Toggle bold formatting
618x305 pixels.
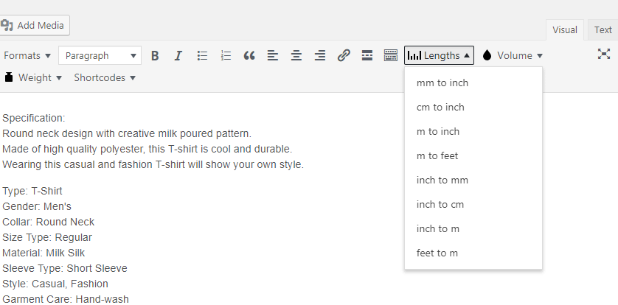(x=155, y=55)
